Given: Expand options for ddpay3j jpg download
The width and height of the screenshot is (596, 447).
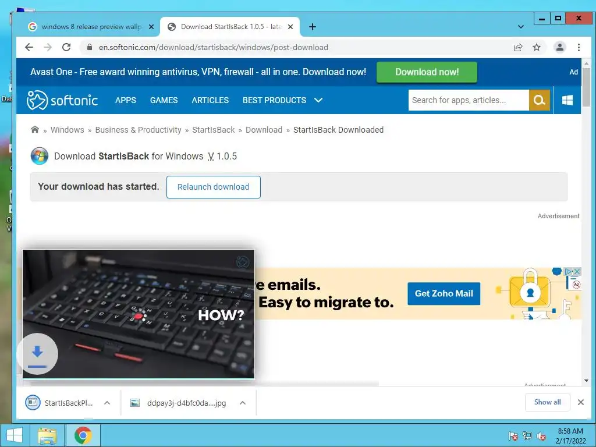Looking at the screenshot, I should coord(243,403).
